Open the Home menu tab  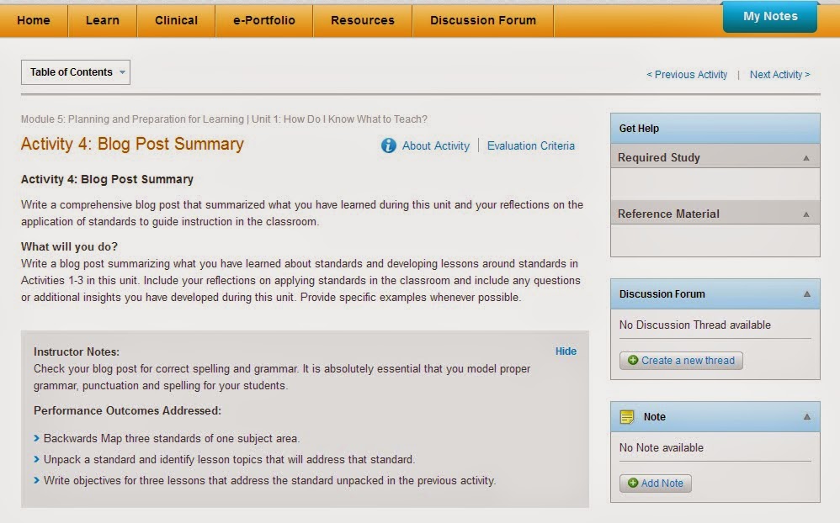click(34, 20)
